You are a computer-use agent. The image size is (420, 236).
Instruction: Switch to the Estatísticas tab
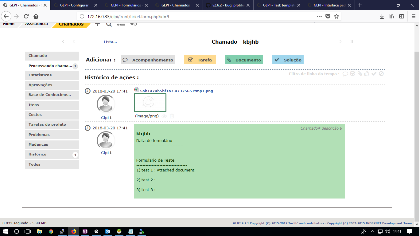(52, 75)
